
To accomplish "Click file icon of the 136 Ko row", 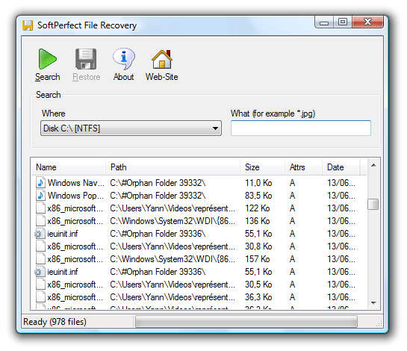I will pos(40,220).
